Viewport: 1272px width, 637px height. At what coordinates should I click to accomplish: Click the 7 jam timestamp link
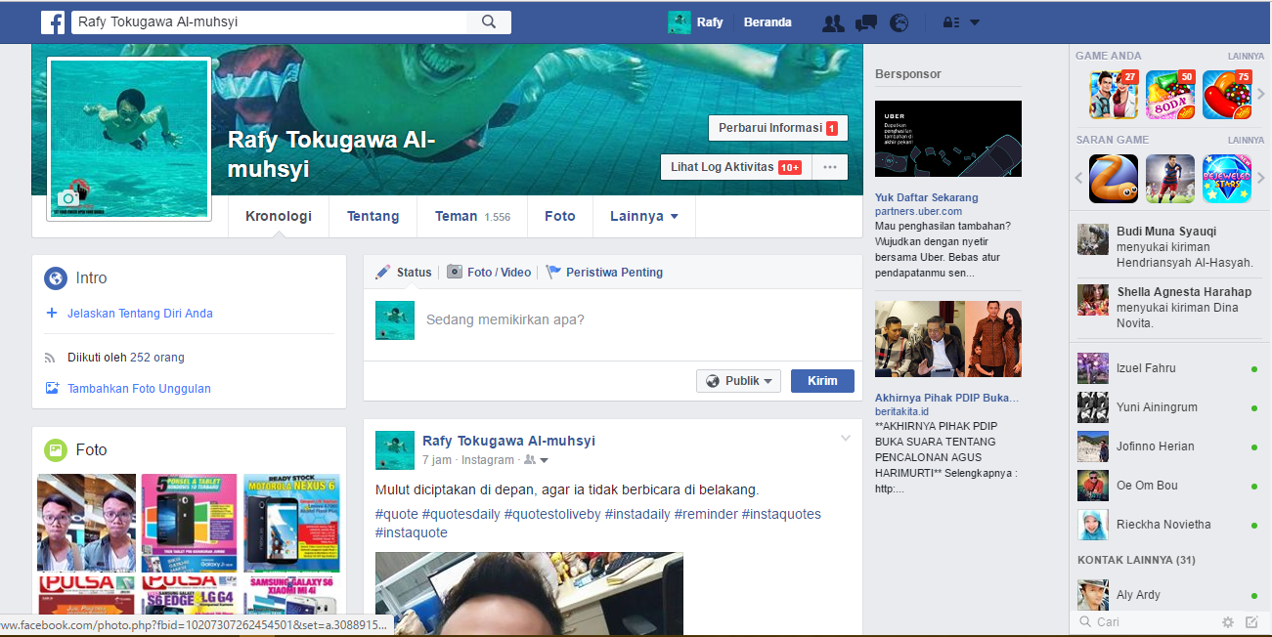pos(437,460)
